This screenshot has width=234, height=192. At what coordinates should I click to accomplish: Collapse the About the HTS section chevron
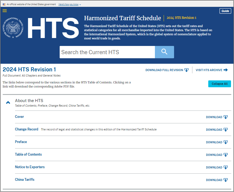(8, 103)
